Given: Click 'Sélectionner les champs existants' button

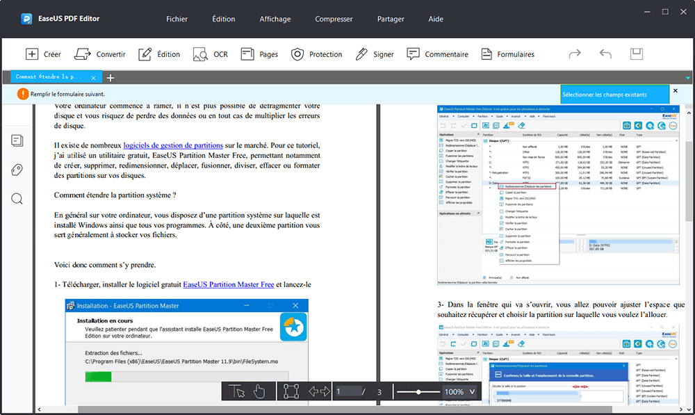Looking at the screenshot, I should 615,95.
